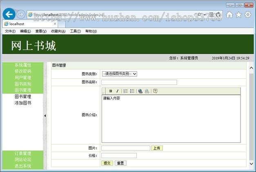Image resolution: width=256 pixels, height=172 pixels.
Task: Toggle Italic in the editor toolbar
Action: [117, 91]
